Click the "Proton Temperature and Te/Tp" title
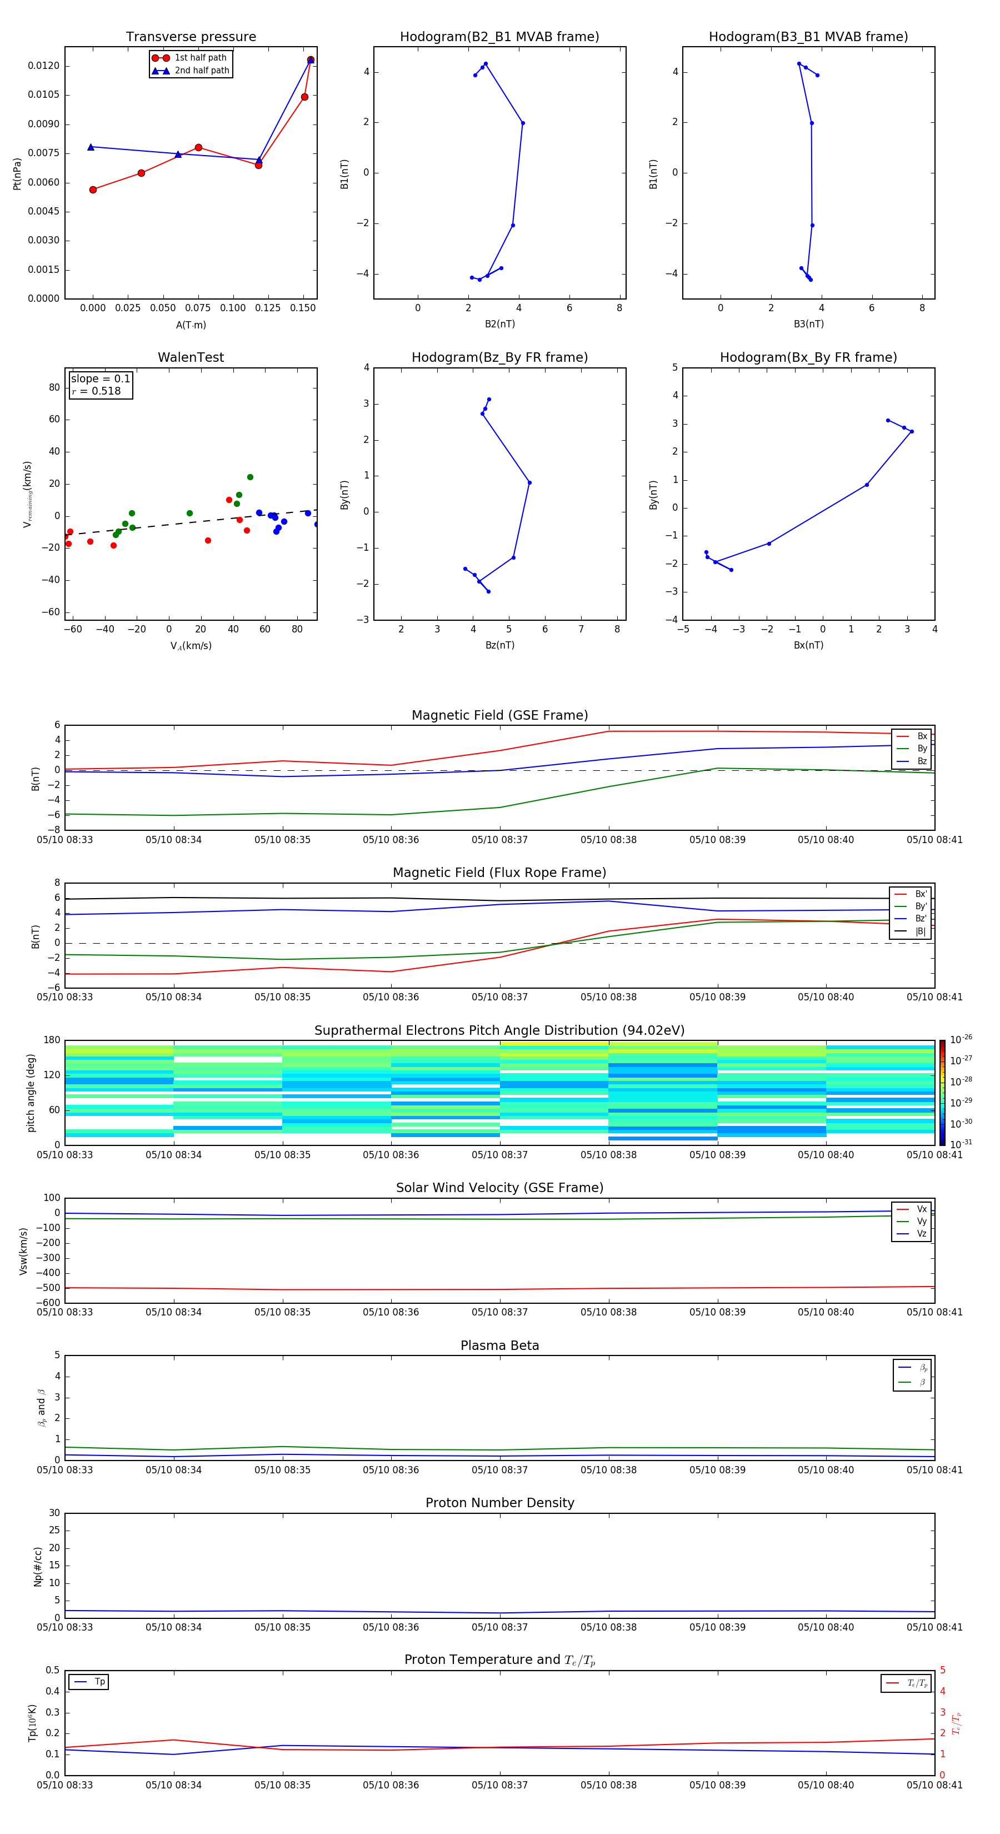 [x=499, y=1660]
